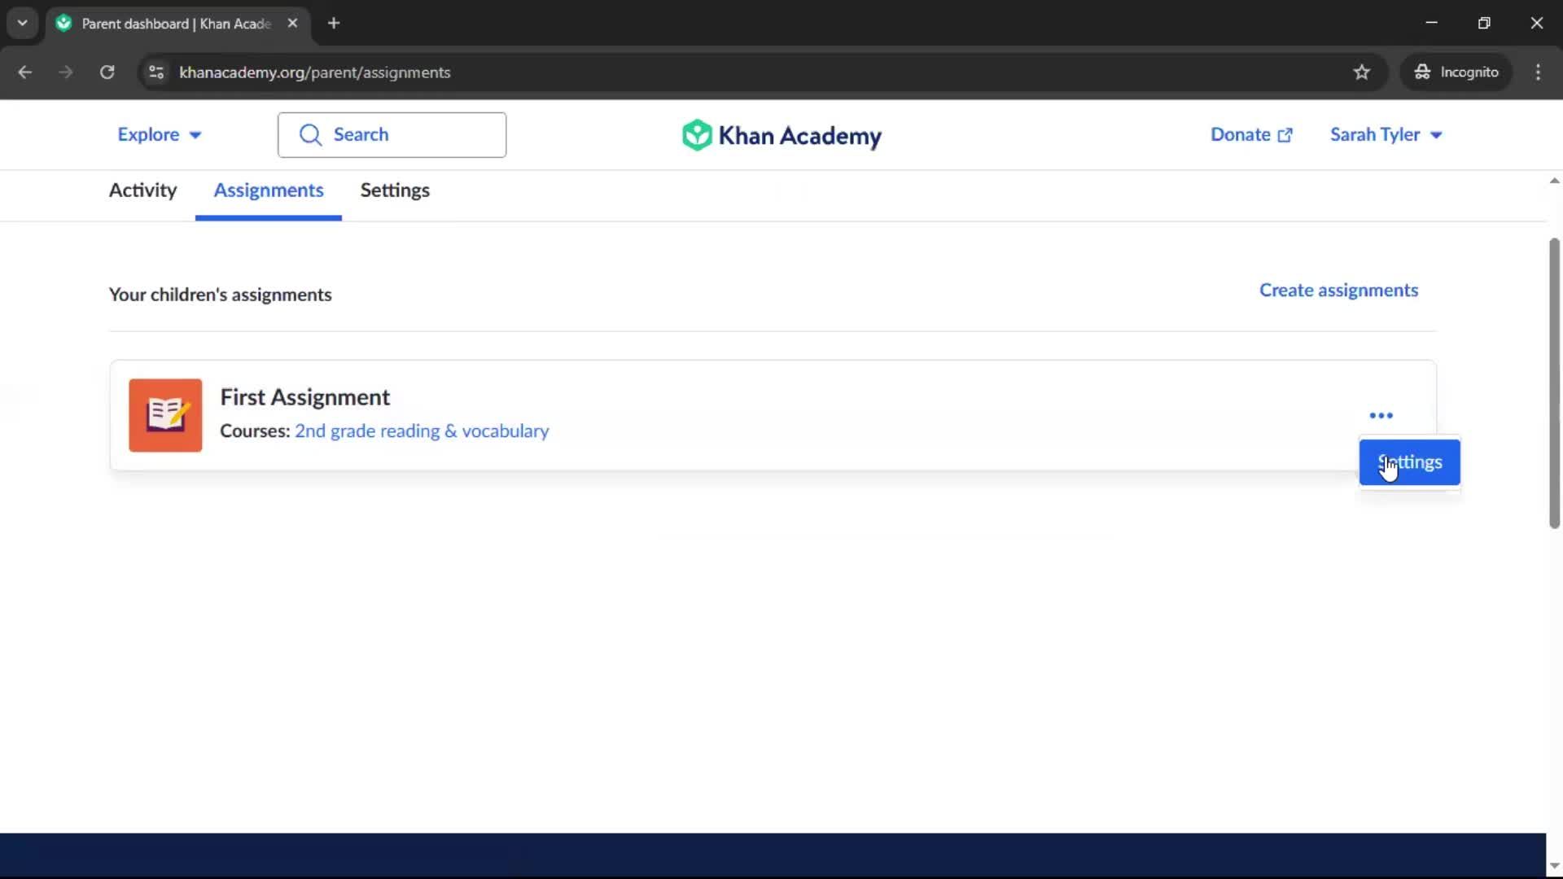Screen dimensions: 1563x879
Task: Click the Your children's assignments heading
Action: pos(221,295)
